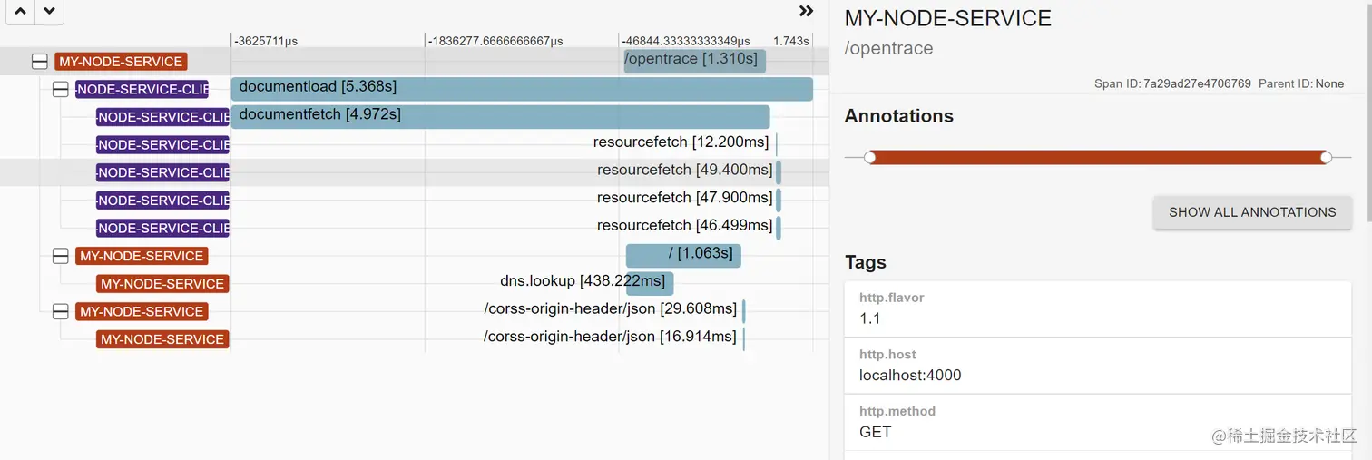Click the http.host tag value localhost:4000
The width and height of the screenshot is (1372, 460).
coord(910,375)
